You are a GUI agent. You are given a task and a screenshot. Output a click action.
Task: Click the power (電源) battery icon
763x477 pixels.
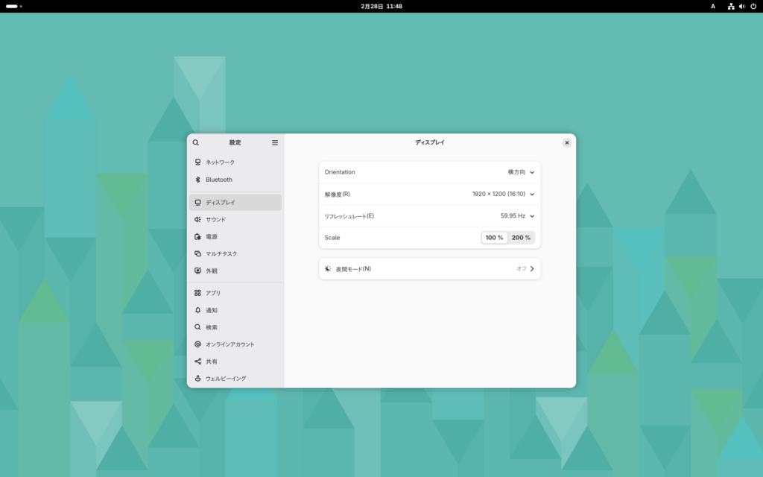197,236
